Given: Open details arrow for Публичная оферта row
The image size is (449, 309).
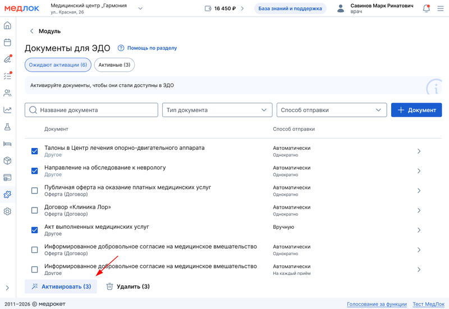Looking at the screenshot, I should [419, 191].
